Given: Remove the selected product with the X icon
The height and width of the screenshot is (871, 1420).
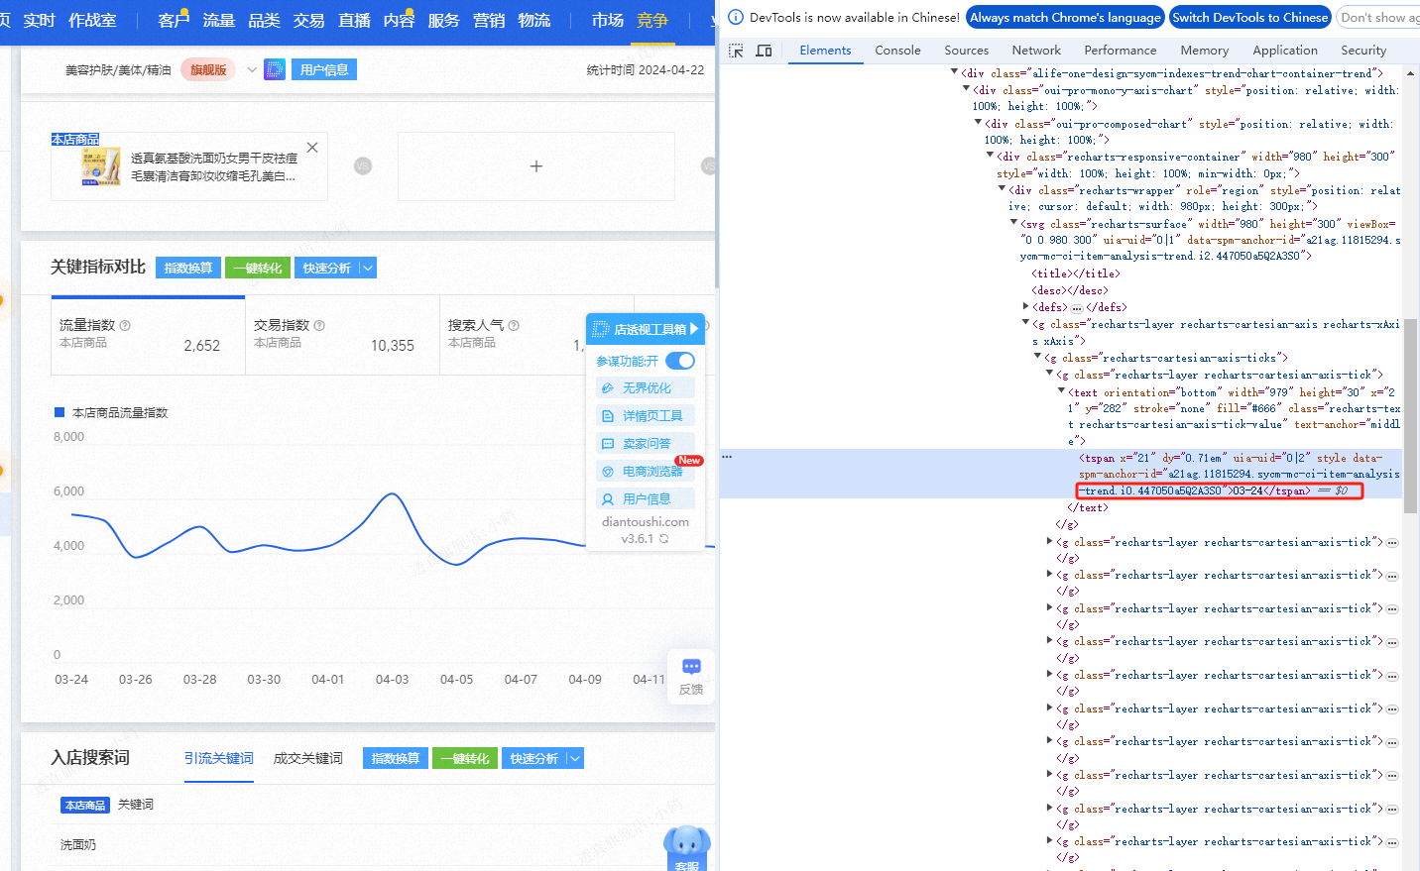Looking at the screenshot, I should coord(312,148).
